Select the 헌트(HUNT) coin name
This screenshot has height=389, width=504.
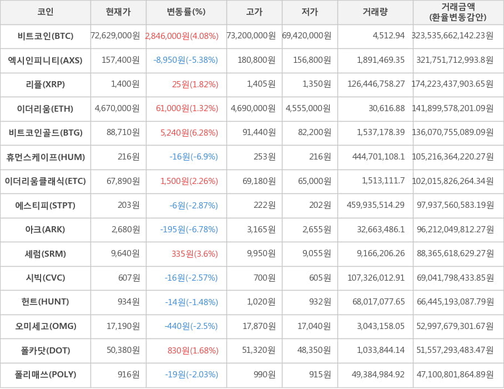coord(46,302)
